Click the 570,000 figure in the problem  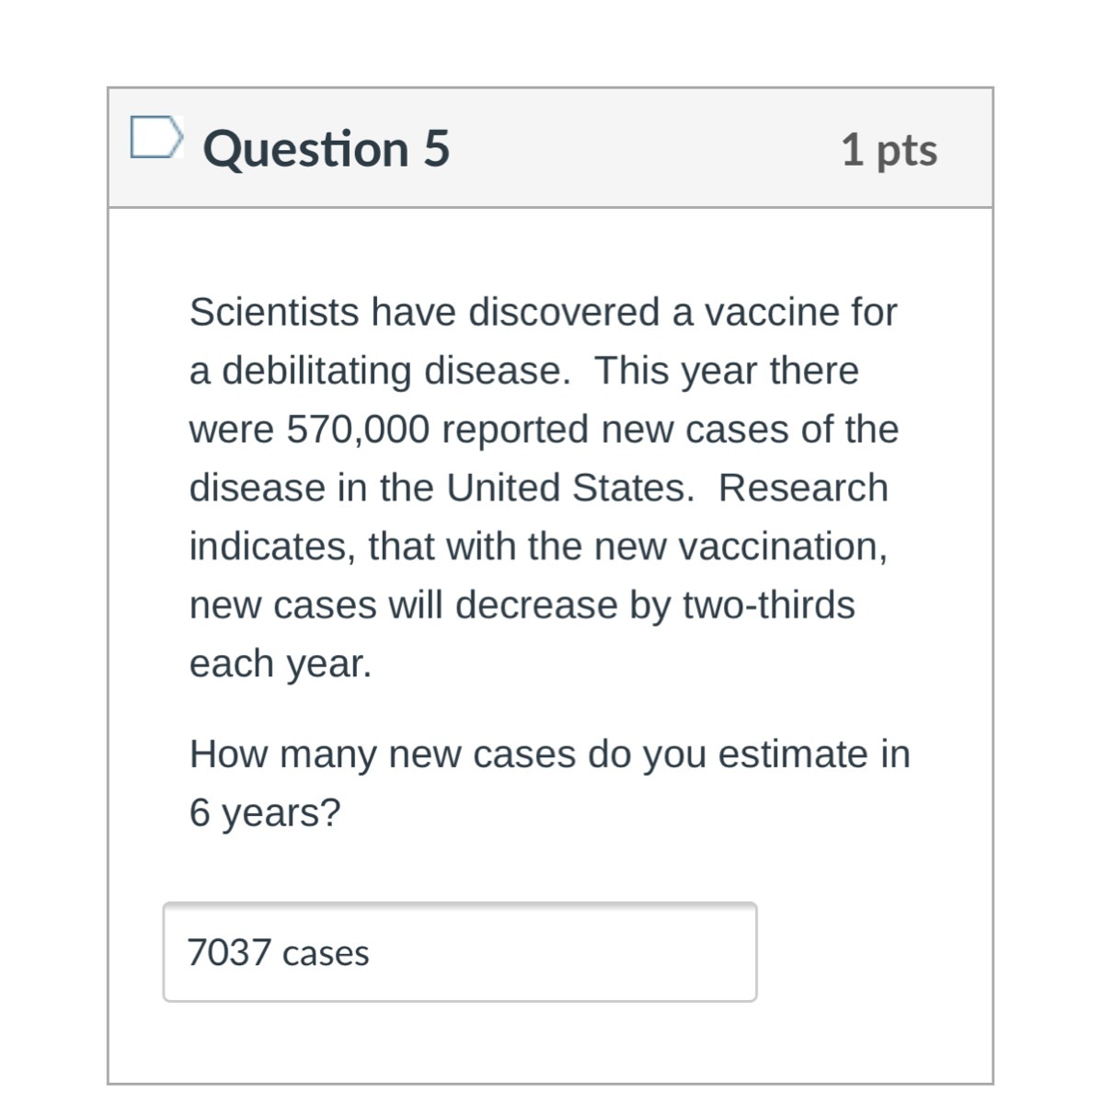click(x=358, y=430)
